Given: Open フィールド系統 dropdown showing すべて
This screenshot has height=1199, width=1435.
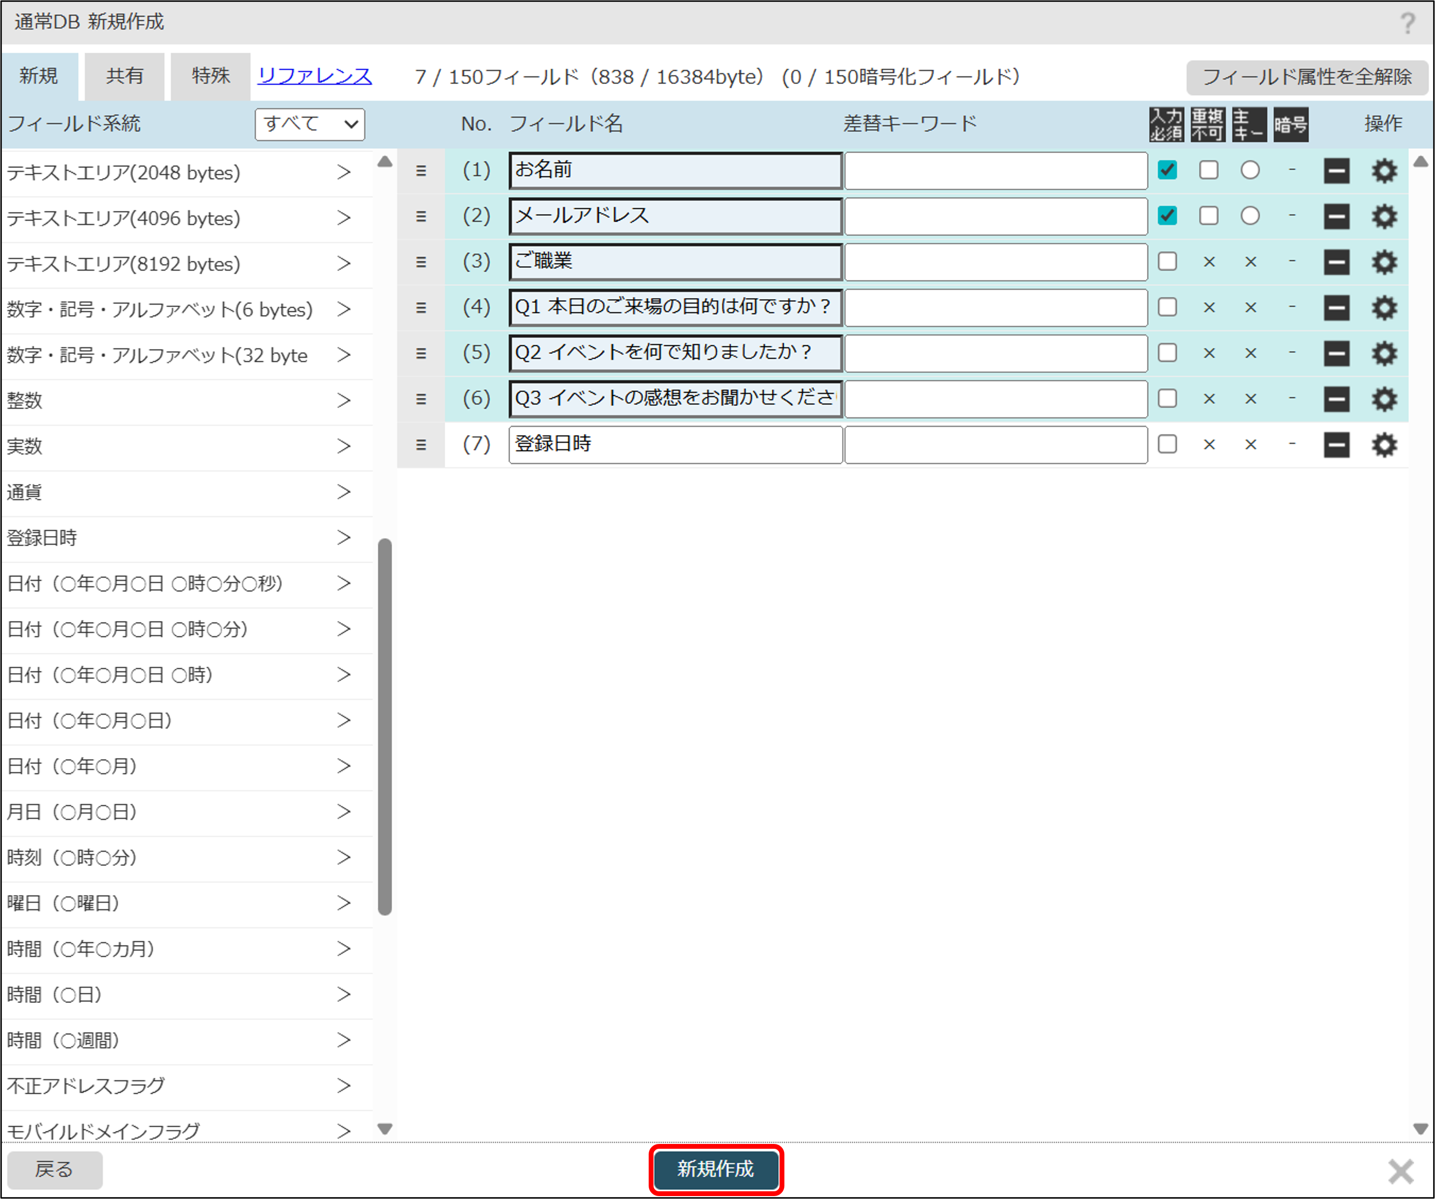Looking at the screenshot, I should point(310,124).
